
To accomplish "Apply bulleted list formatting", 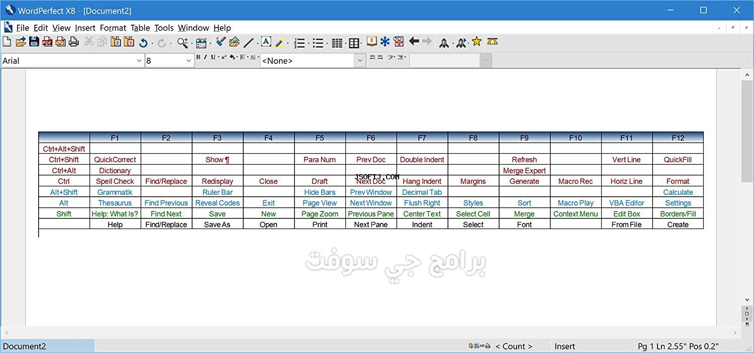I will point(318,43).
